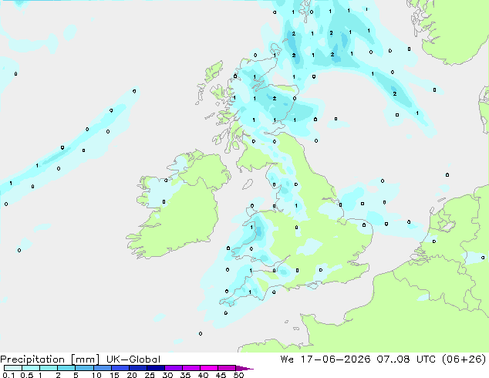The width and height of the screenshot is (489, 378).
Task: Click the "10" legend scale label
Action: point(96,375)
